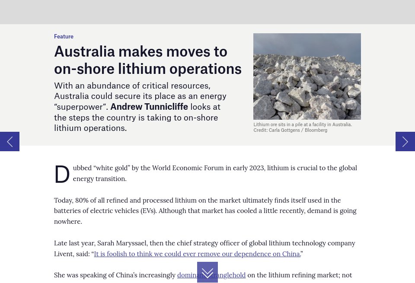Screen dimensions: 415x283
Task: Click the author name Andrew Tunnicliffe
Action: click(149, 107)
